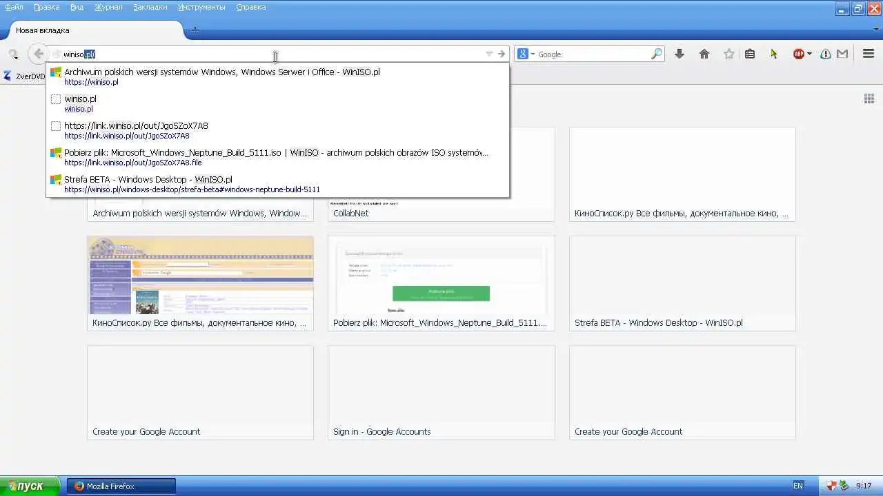The image size is (883, 496).
Task: Open the Справка menu
Action: [251, 7]
